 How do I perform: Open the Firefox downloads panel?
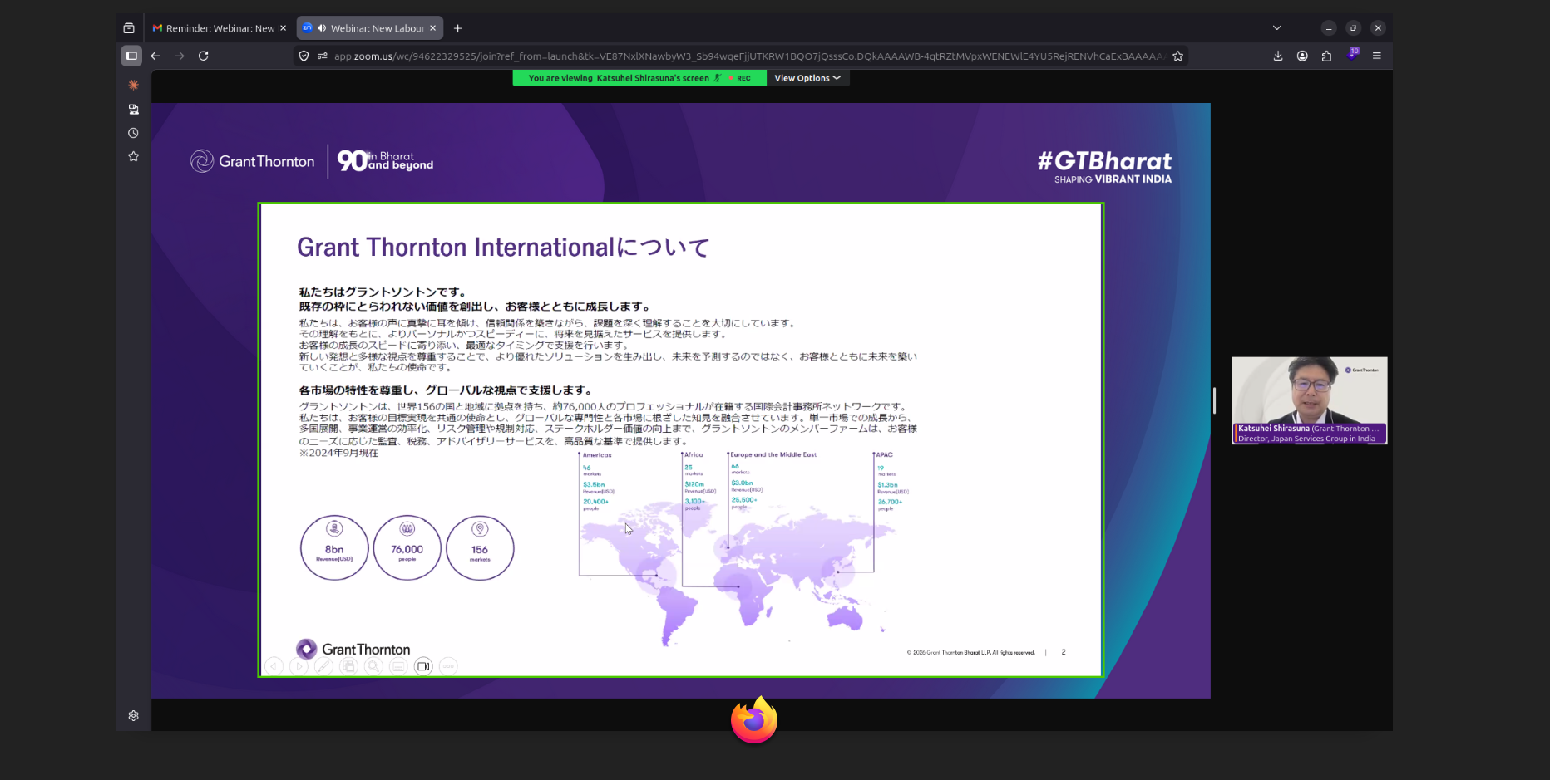(1277, 56)
